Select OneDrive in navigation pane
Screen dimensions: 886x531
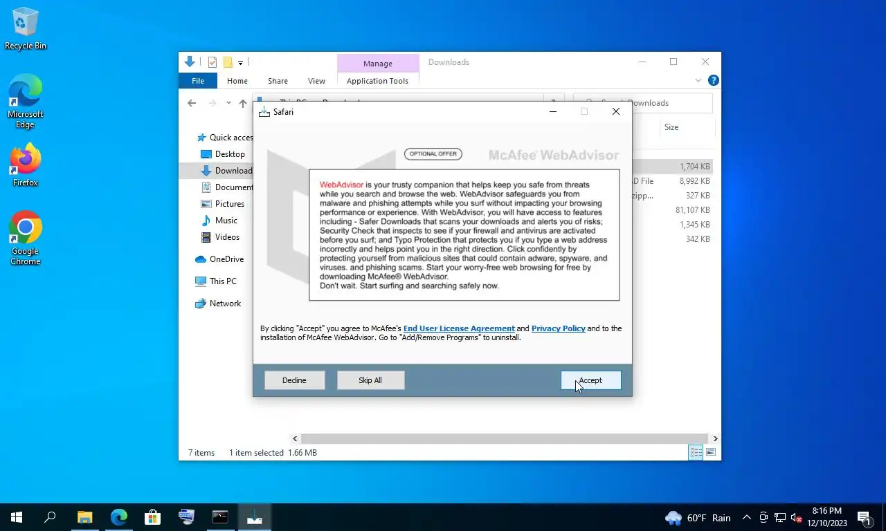click(219, 259)
